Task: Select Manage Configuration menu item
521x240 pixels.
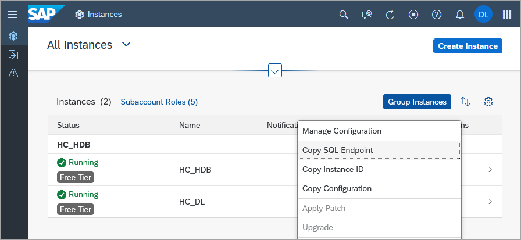Action: coord(380,131)
